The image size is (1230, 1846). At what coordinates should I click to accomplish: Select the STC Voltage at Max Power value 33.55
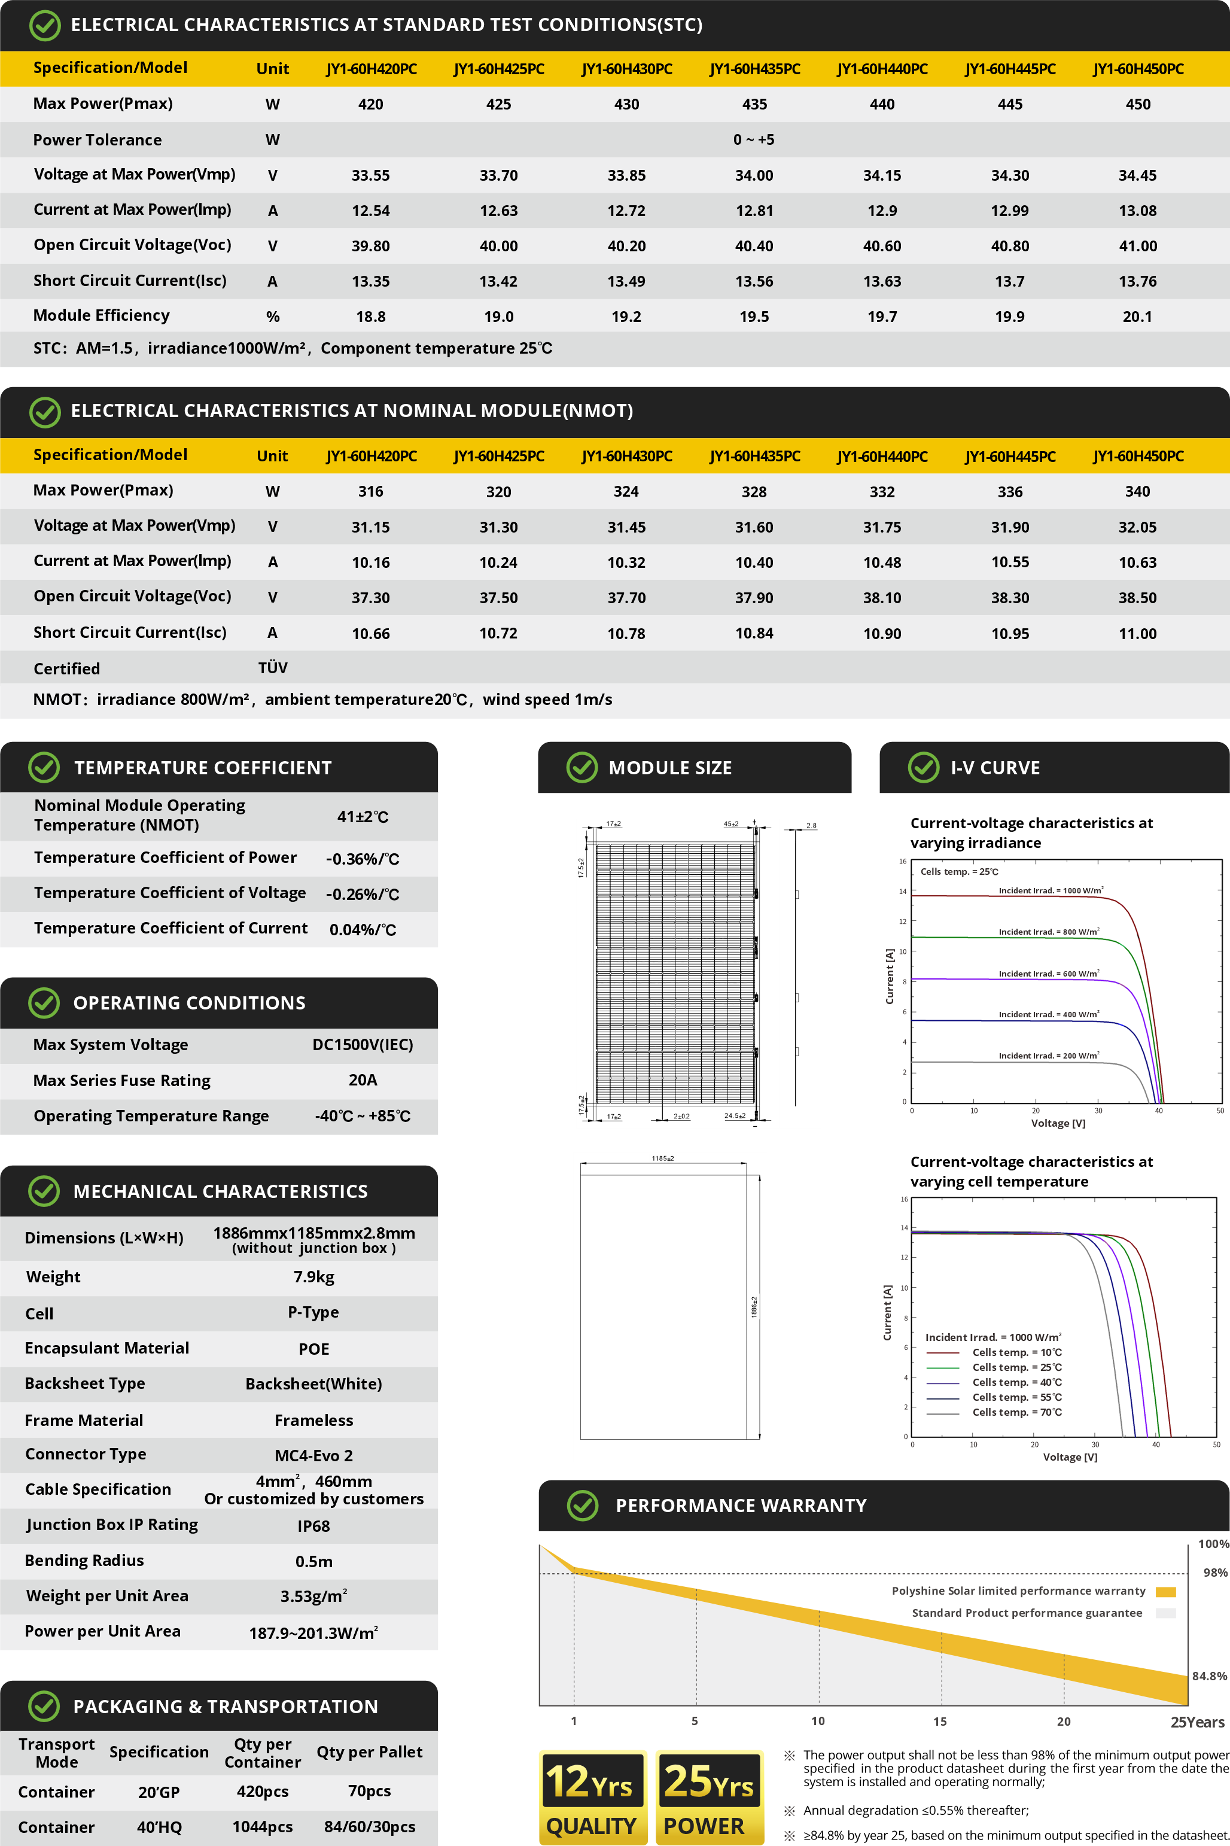[x=371, y=176]
